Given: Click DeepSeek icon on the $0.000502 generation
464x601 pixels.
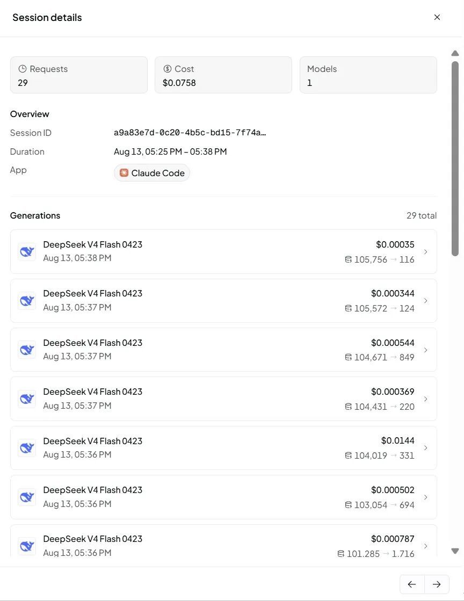Looking at the screenshot, I should tap(27, 497).
